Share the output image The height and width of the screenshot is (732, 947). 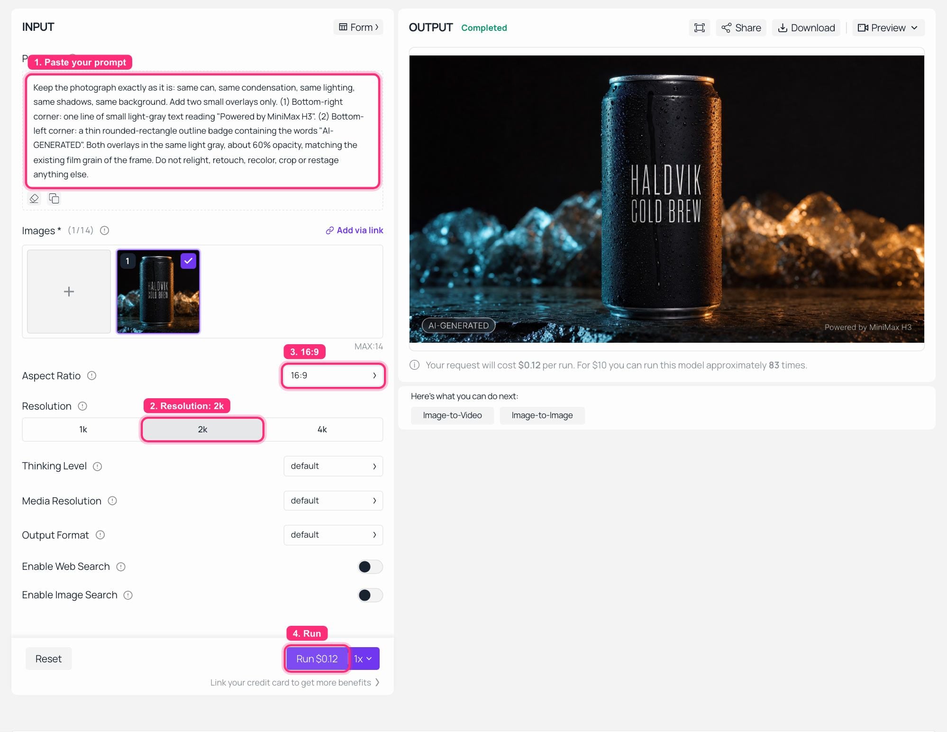pos(741,28)
